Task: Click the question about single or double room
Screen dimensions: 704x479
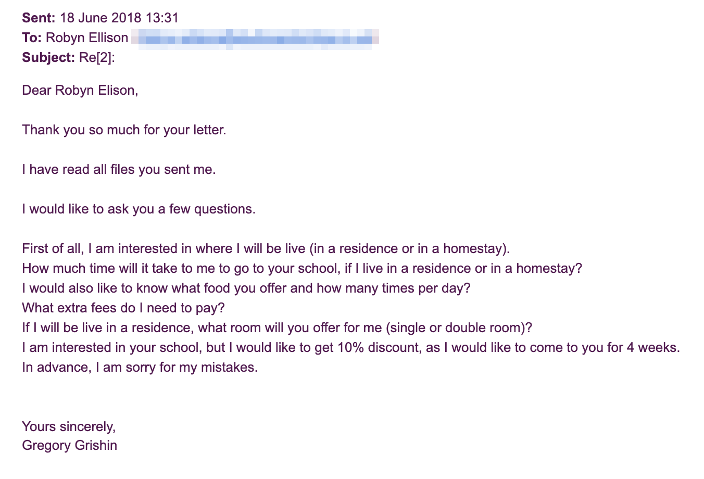Action: point(277,327)
